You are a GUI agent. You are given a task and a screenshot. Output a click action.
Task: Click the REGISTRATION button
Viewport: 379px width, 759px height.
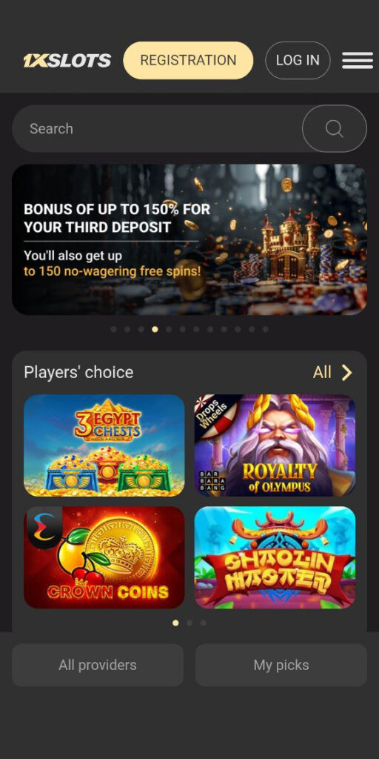coord(188,61)
